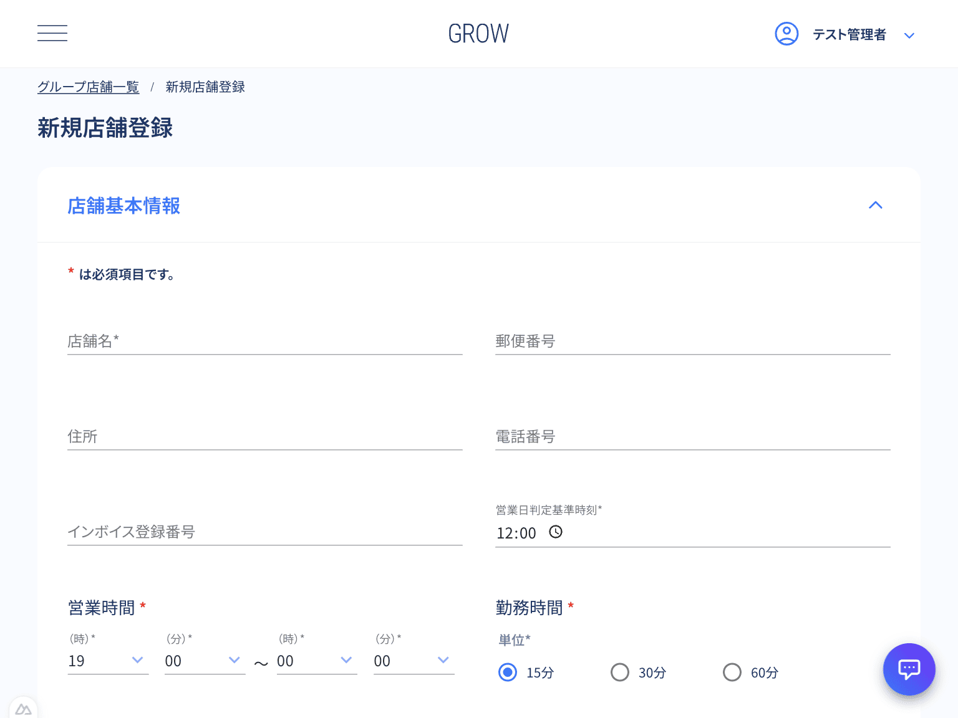The width and height of the screenshot is (958, 718).
Task: Click the 電話番号 input field
Action: pyautogui.click(x=692, y=436)
